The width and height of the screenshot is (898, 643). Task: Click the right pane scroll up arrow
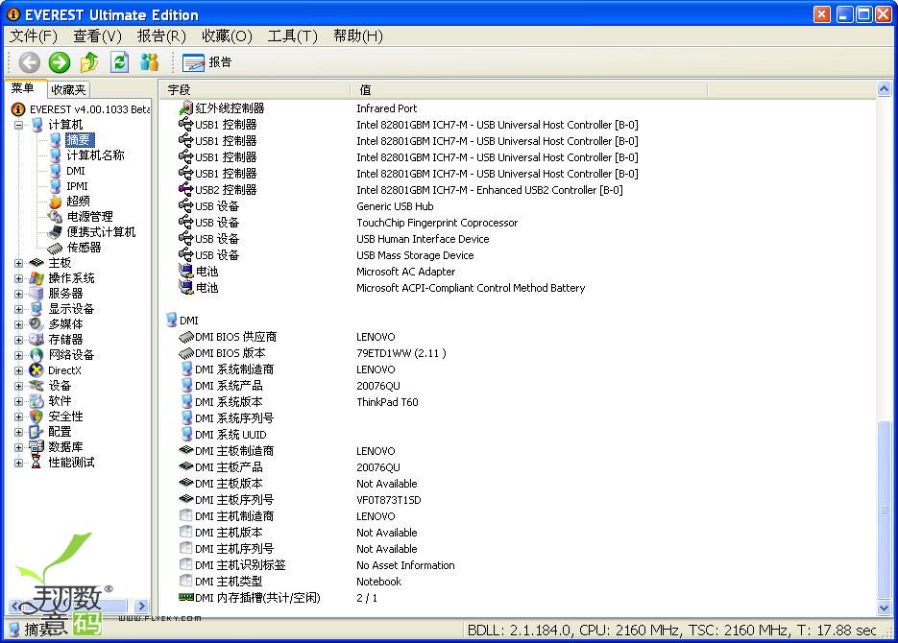tap(884, 89)
